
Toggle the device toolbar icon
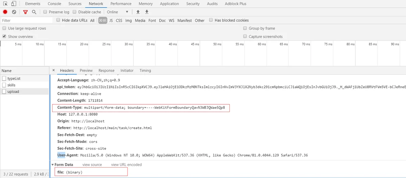click(14, 4)
